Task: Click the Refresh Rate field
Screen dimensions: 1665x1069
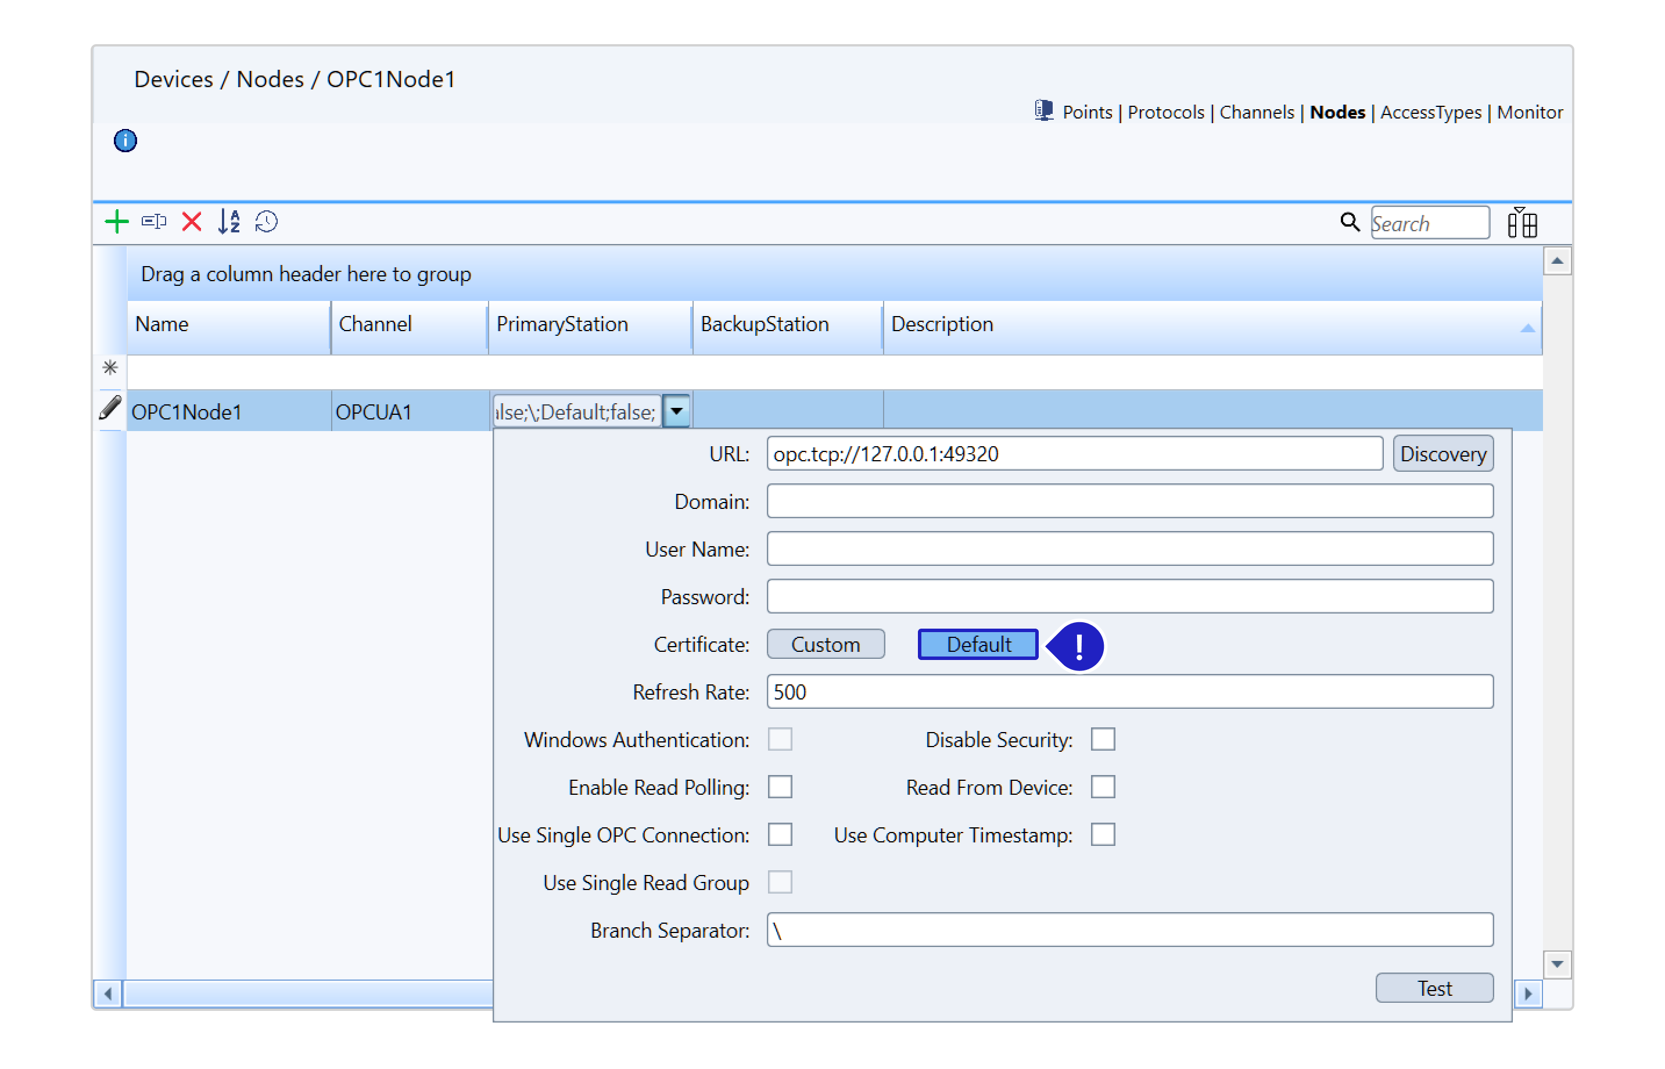Action: [1129, 691]
